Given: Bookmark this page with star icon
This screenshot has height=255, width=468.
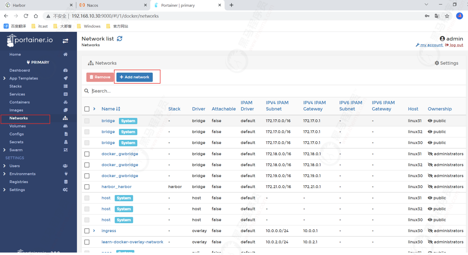Looking at the screenshot, I should tap(447, 16).
